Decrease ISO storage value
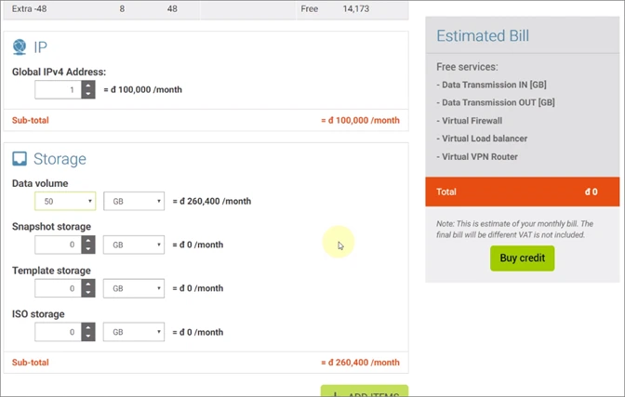Screen dimensions: 625x397 tap(88, 337)
